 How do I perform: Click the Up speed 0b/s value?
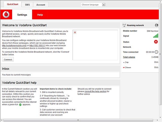156,62
